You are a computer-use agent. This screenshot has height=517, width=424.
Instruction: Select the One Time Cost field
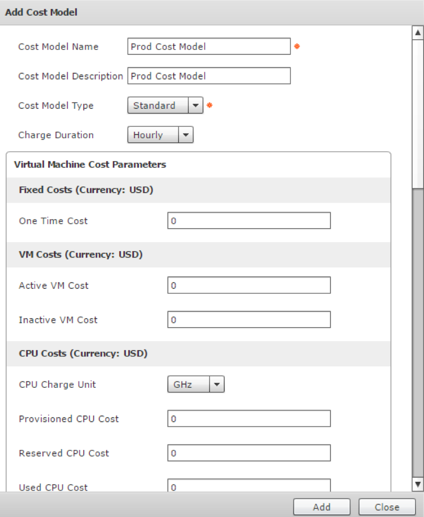249,221
